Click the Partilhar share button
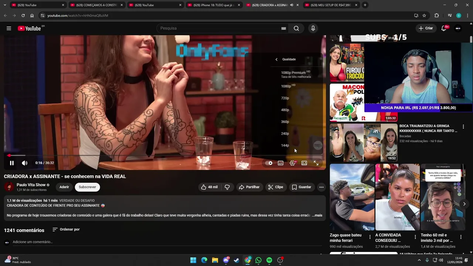Image resolution: width=473 pixels, height=266 pixels. point(249,187)
